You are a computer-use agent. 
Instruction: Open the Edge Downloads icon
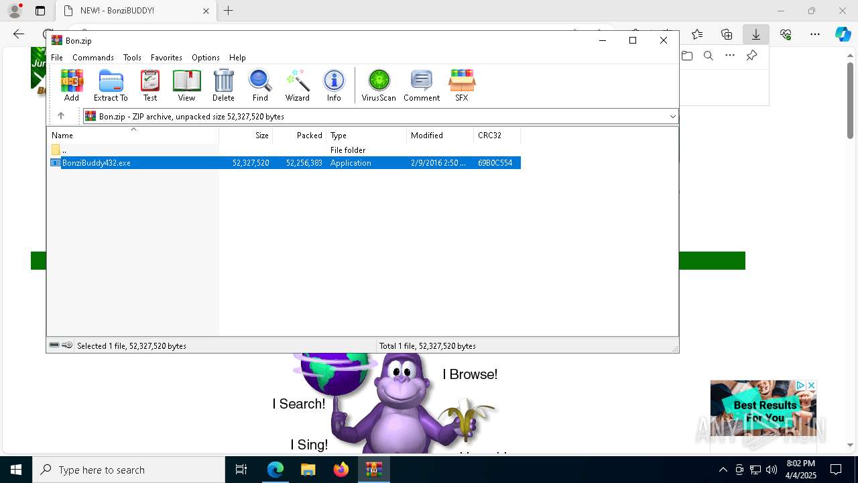[756, 34]
